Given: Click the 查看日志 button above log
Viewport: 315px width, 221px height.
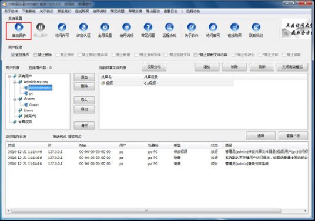Looking at the screenshot, I should [293, 136].
